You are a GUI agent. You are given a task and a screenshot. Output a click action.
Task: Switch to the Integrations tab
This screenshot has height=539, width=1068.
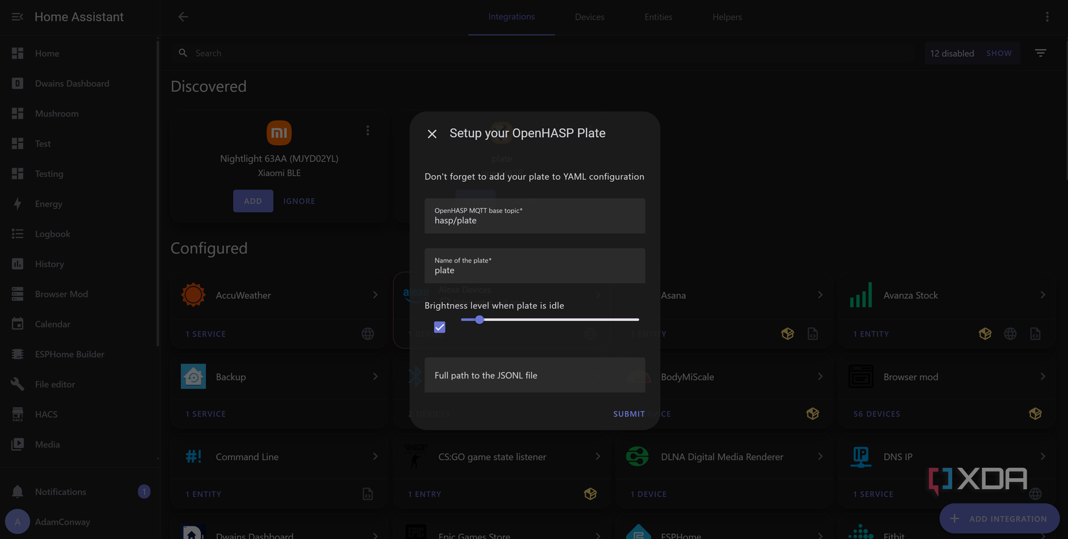[511, 17]
